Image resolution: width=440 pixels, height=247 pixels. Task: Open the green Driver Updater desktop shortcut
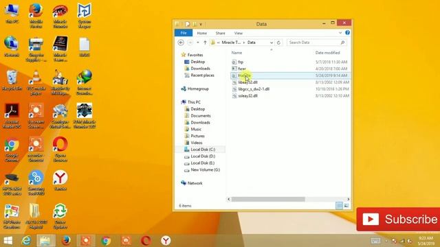(60, 216)
